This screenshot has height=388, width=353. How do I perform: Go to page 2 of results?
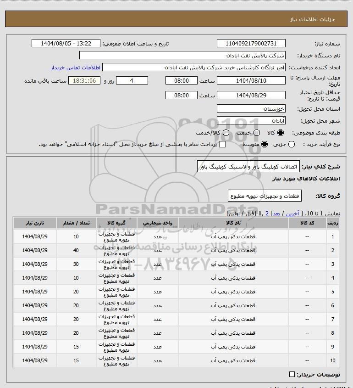pyautogui.click(x=267, y=214)
